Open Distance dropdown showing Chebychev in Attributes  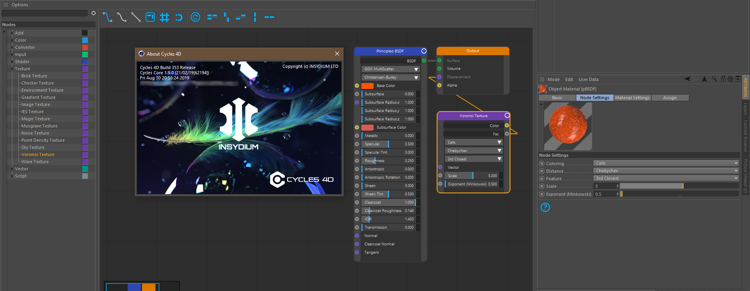pyautogui.click(x=666, y=171)
